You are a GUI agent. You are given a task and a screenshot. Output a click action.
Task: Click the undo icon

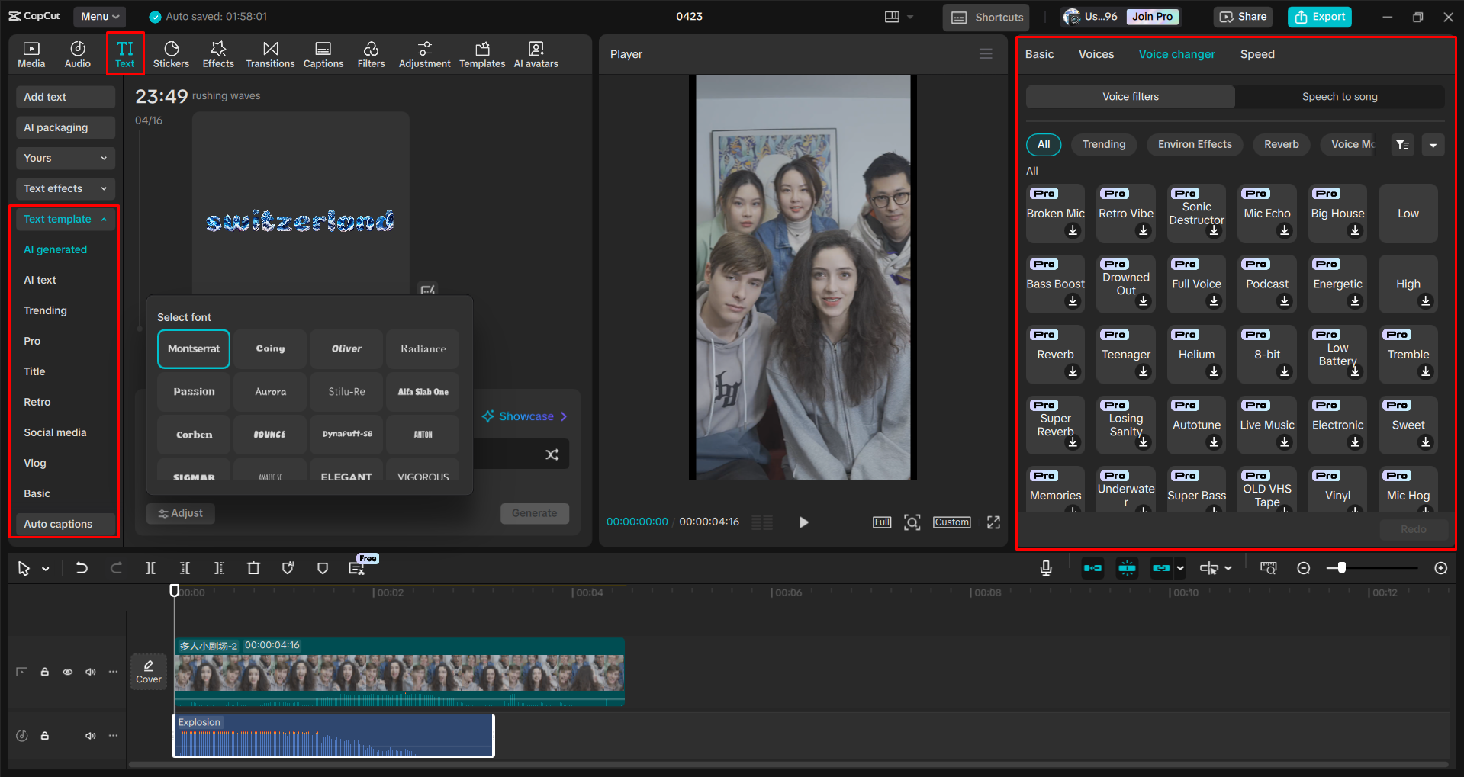(x=82, y=568)
